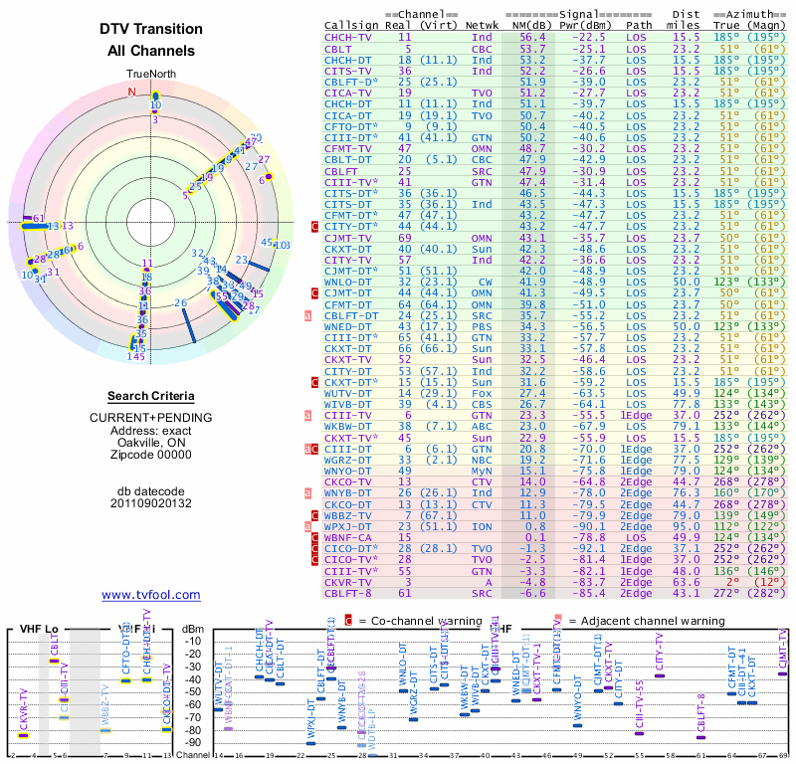
Task: Click the co-channel icon beside WBNF-CA row
Action: coord(314,537)
